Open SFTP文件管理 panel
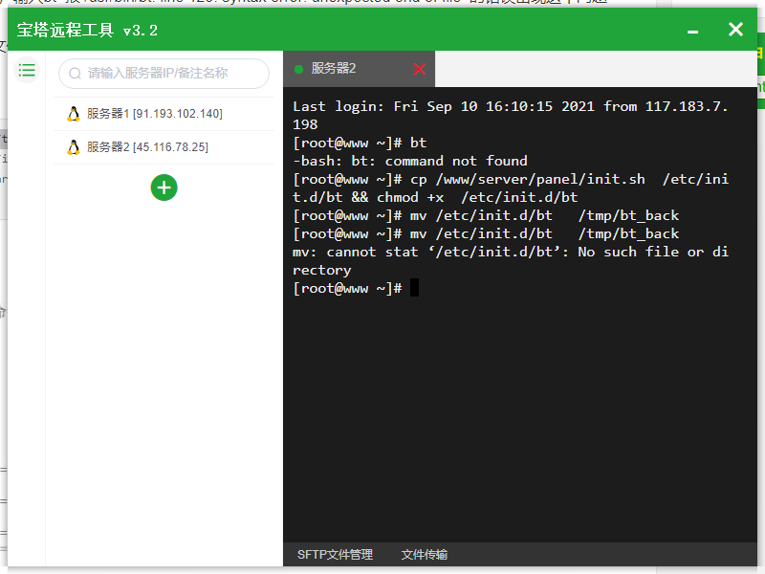This screenshot has height=574, width=765. click(x=336, y=555)
